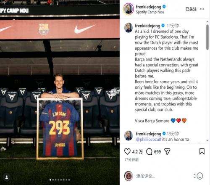Jump to second carousel dot indicator
The image size is (210, 185).
(53, 180)
